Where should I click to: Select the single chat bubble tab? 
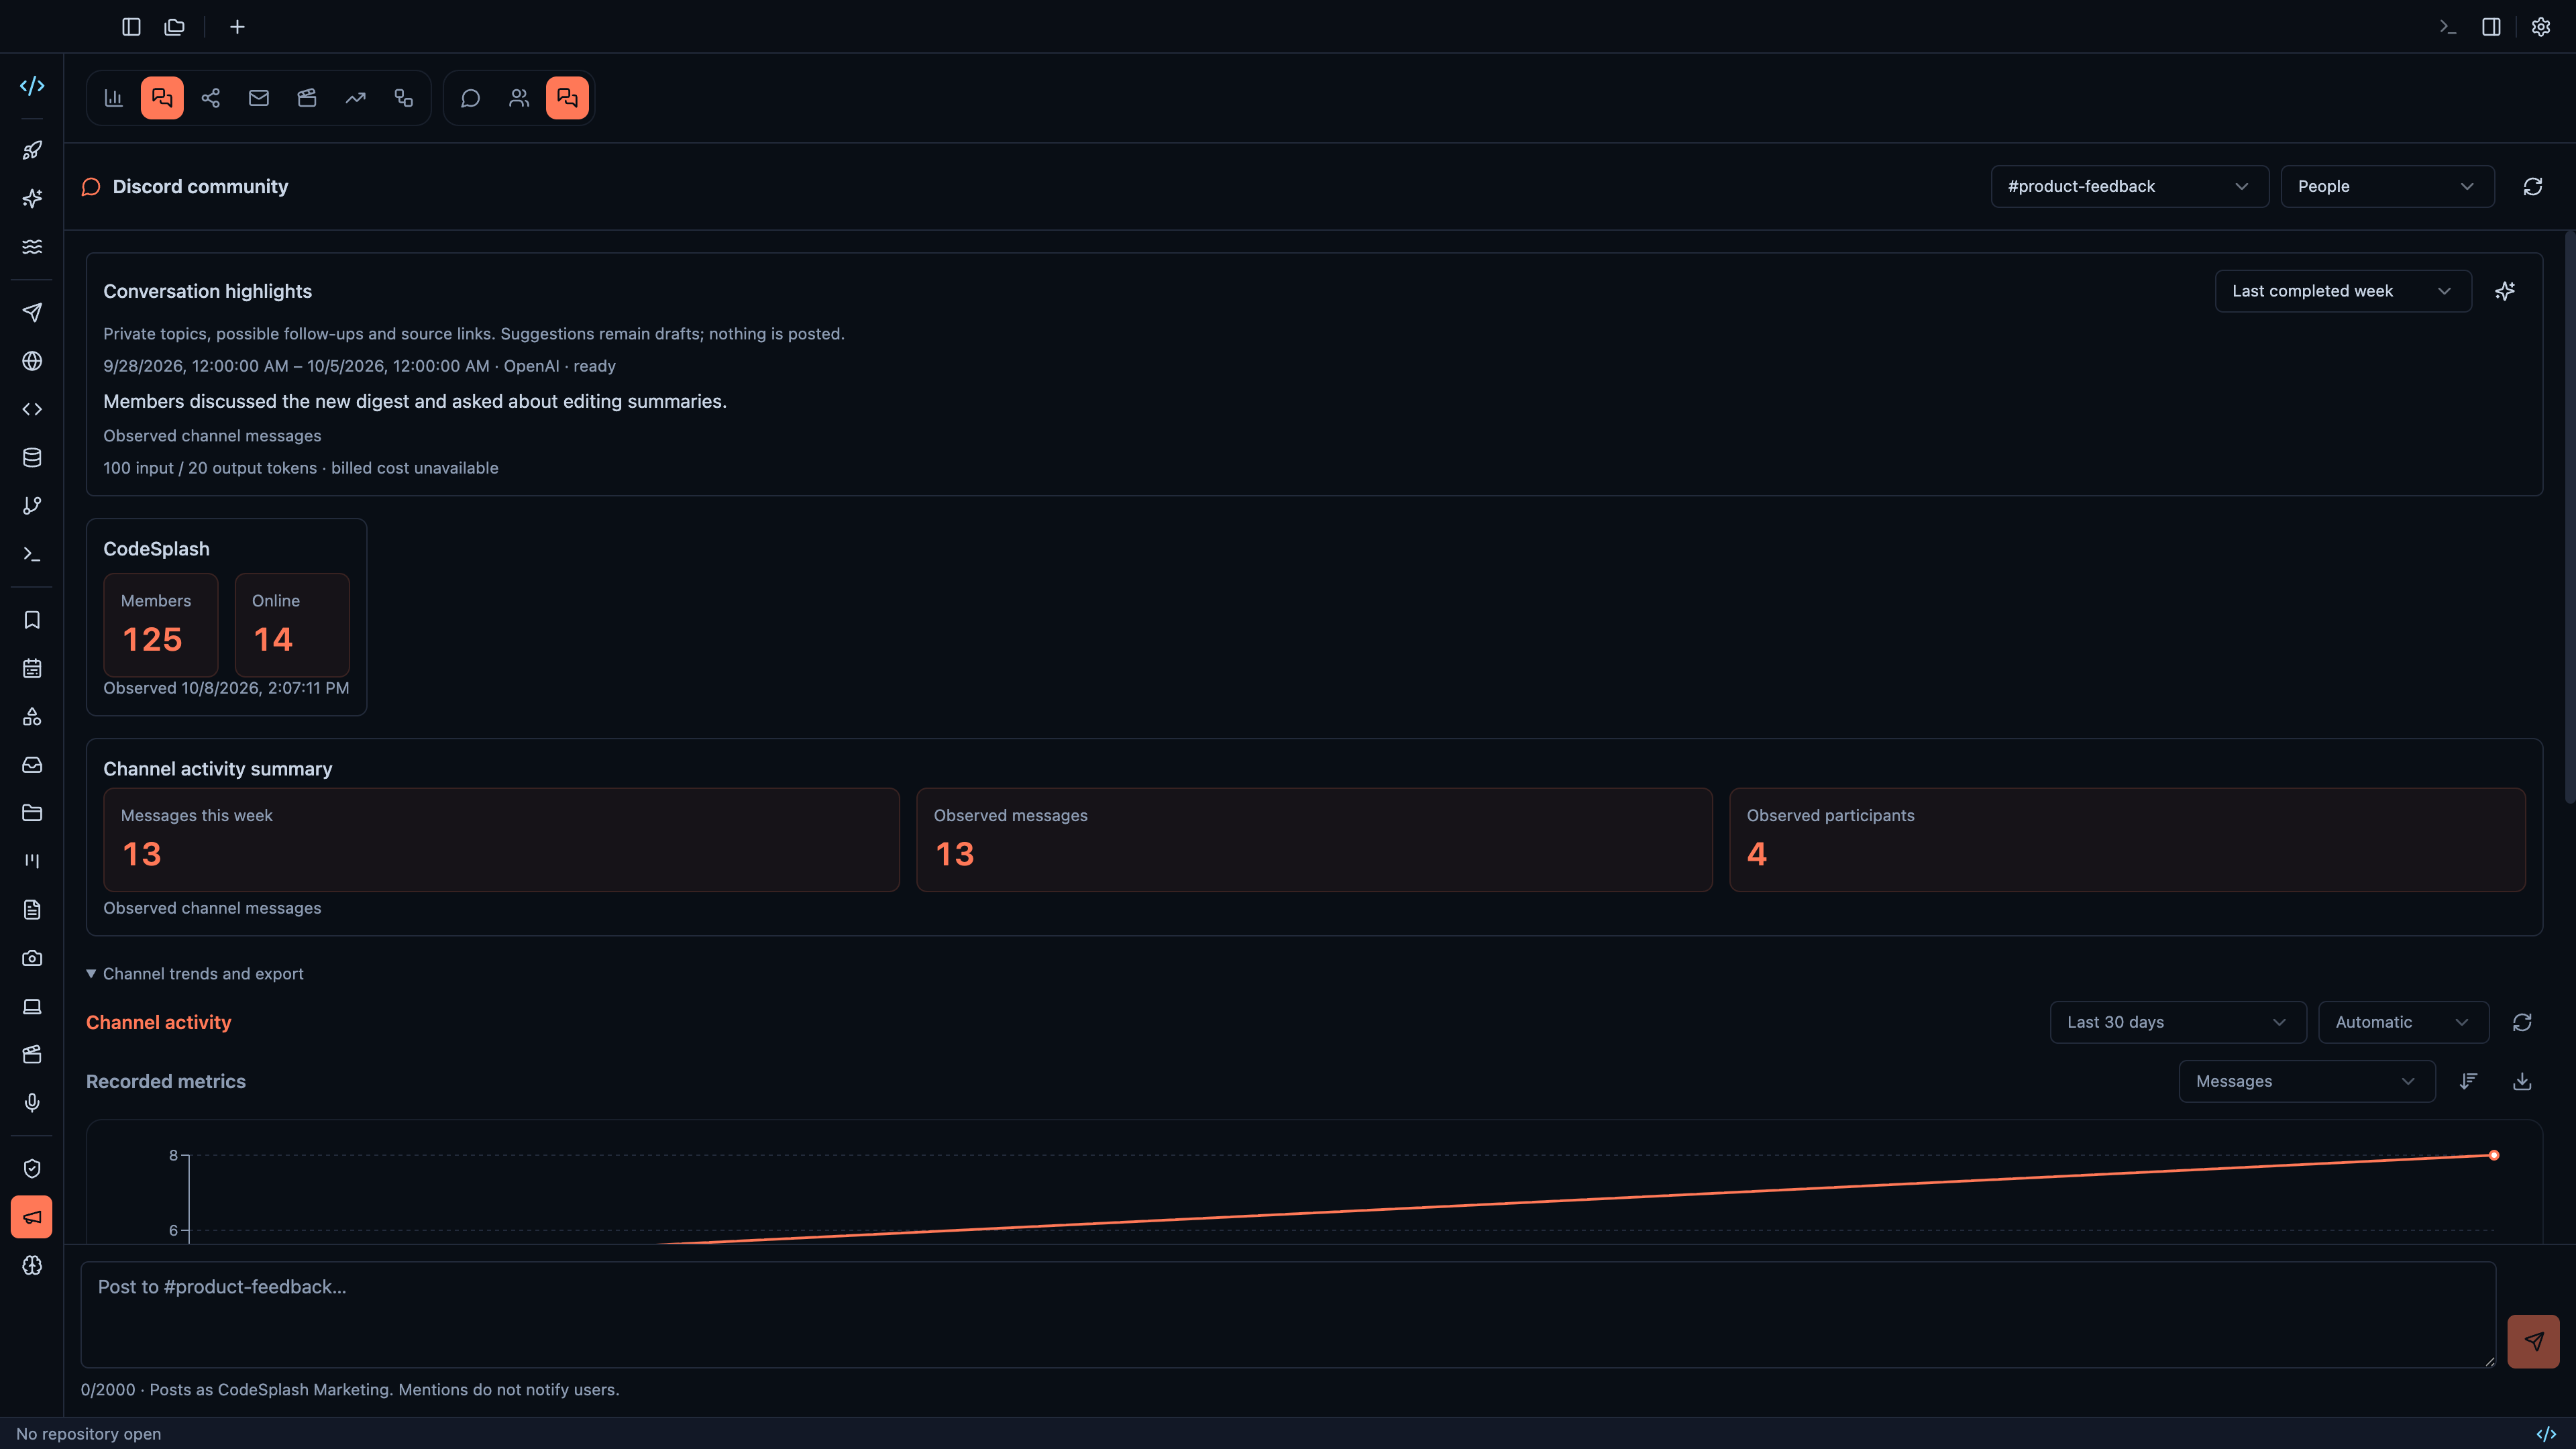pyautogui.click(x=471, y=98)
